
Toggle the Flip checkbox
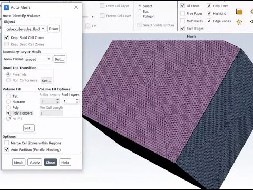(x=87, y=26)
